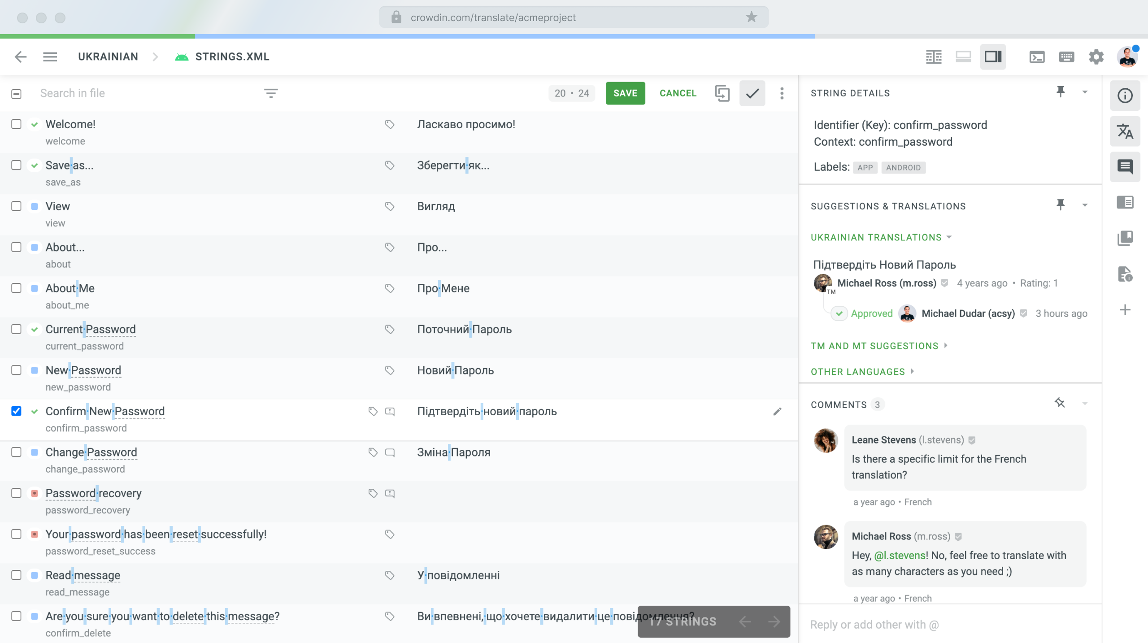Viewport: 1148px width, 643px height.
Task: Click CANCEL button for current translation
Action: pos(677,93)
